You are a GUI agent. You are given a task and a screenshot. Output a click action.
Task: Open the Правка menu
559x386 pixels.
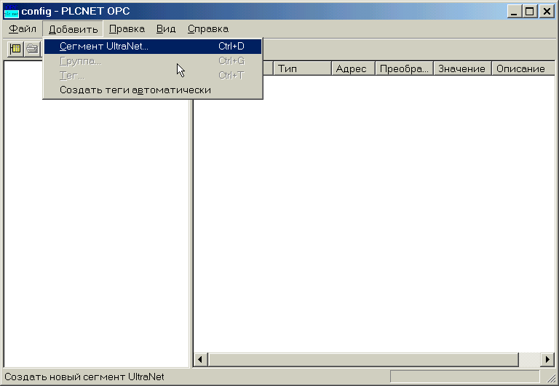pos(127,29)
